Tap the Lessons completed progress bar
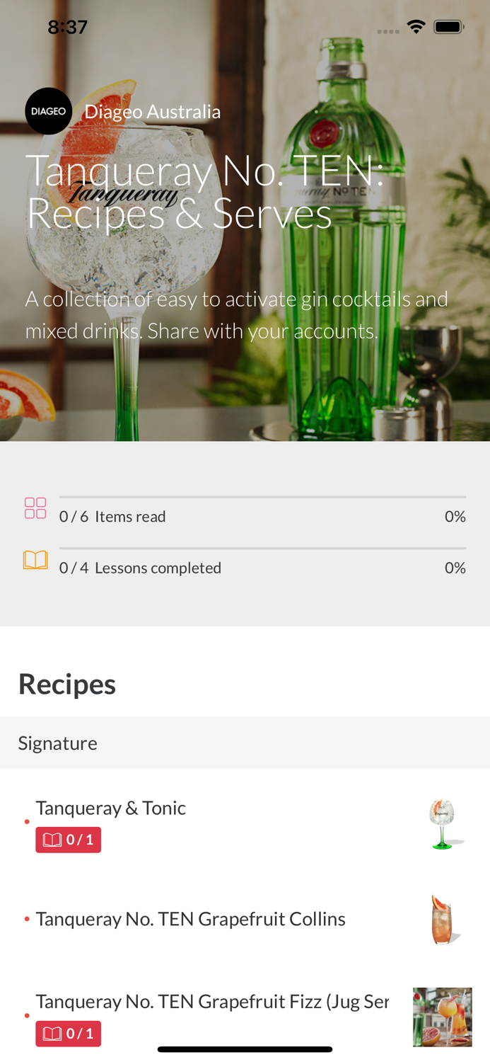This screenshot has width=490, height=1062. pyautogui.click(x=262, y=549)
